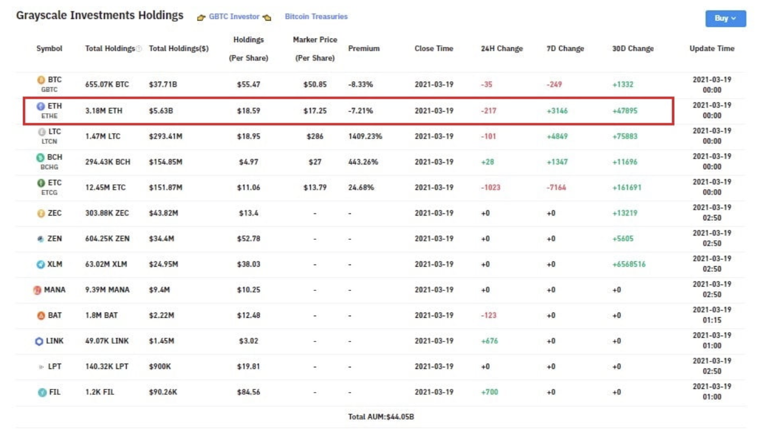Click the Total Holdings($) column header
The height and width of the screenshot is (429, 784).
point(179,48)
